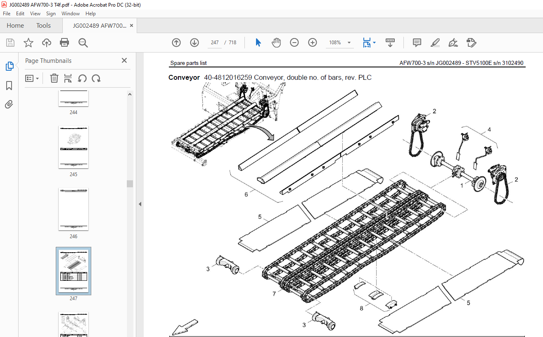Open the View menu

tap(35, 14)
